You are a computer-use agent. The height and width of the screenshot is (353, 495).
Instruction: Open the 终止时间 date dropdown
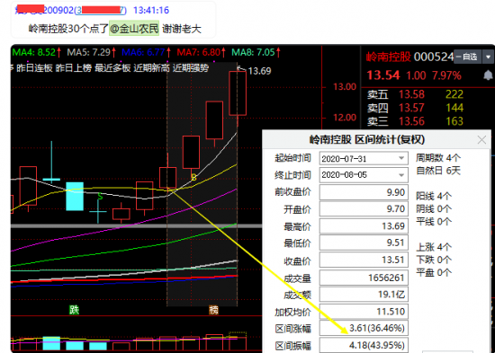coord(401,175)
